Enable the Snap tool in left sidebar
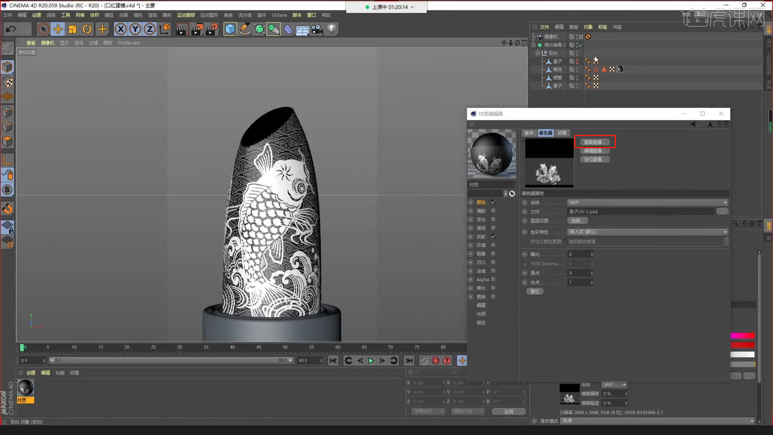 7,190
